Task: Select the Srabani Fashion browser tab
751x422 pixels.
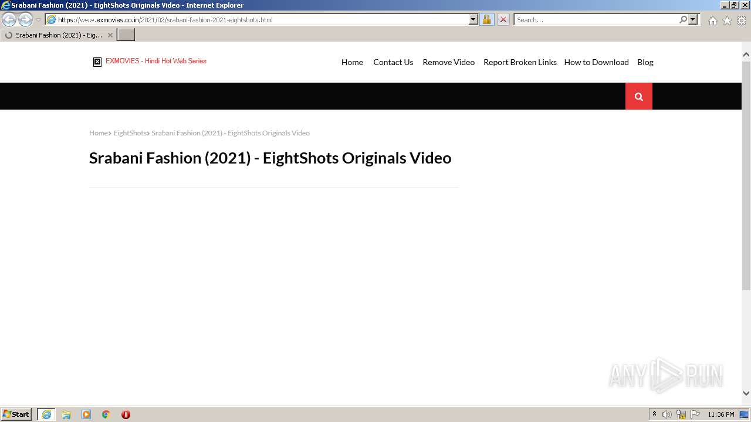Action: [58, 35]
